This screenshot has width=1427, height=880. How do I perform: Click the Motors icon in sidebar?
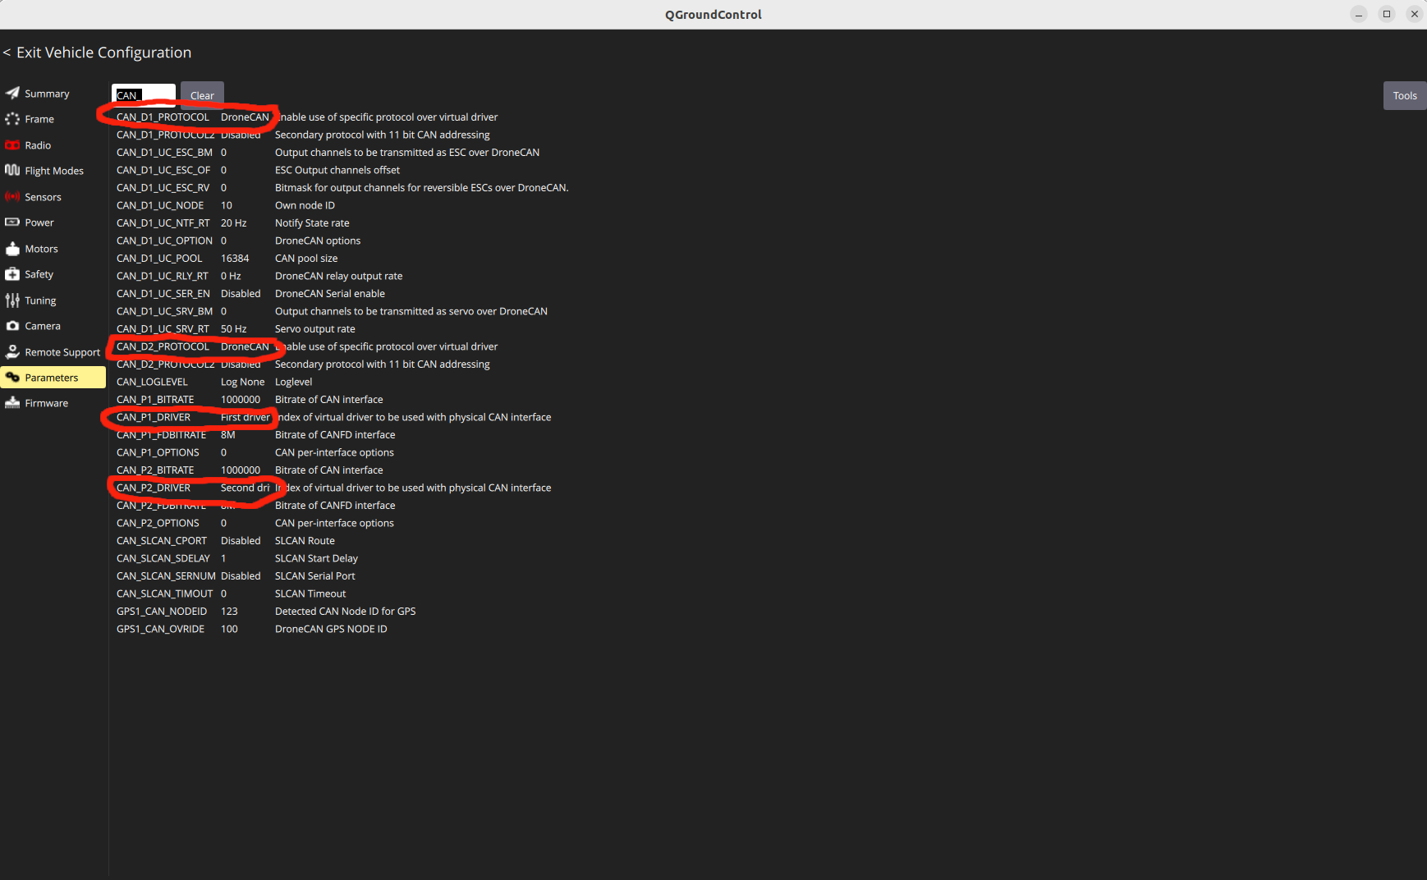click(x=12, y=249)
